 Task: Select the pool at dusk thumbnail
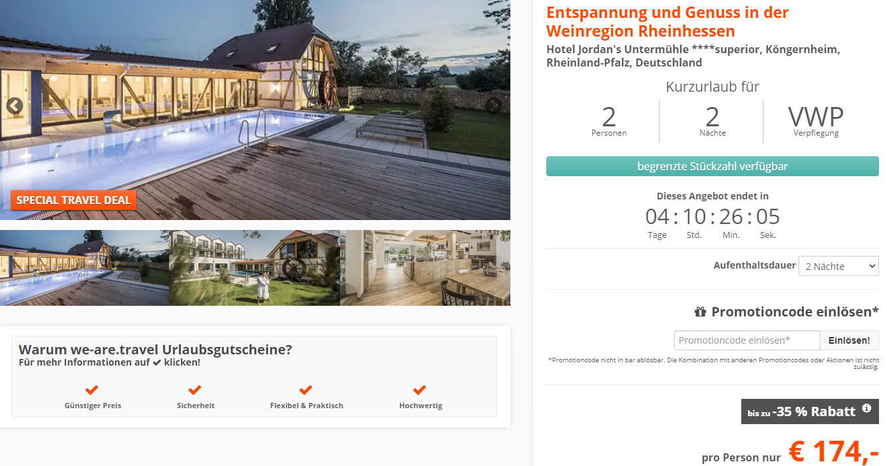tap(85, 268)
